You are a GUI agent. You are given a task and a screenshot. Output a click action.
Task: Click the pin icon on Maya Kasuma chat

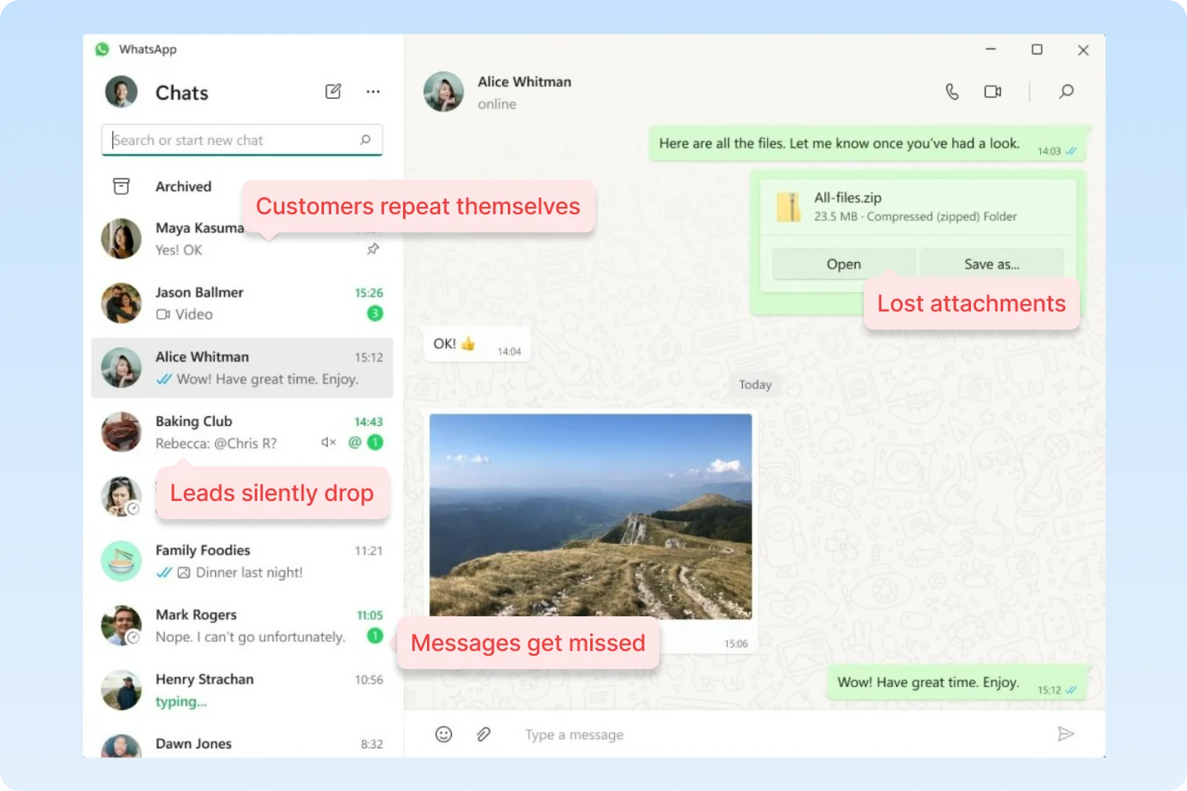point(373,249)
